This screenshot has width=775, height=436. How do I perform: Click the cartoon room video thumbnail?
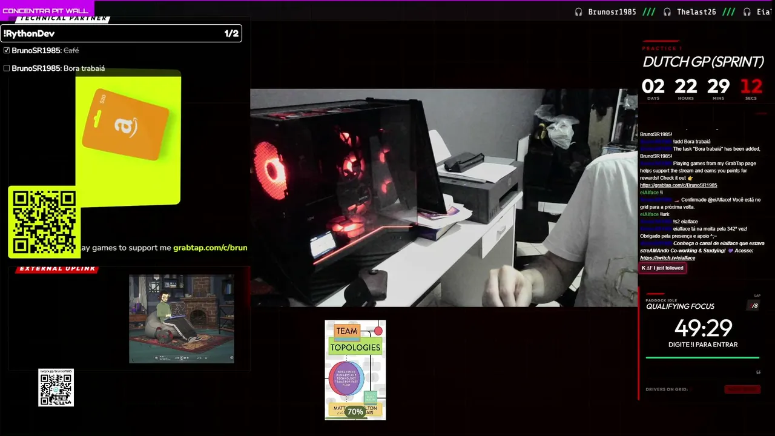182,319
